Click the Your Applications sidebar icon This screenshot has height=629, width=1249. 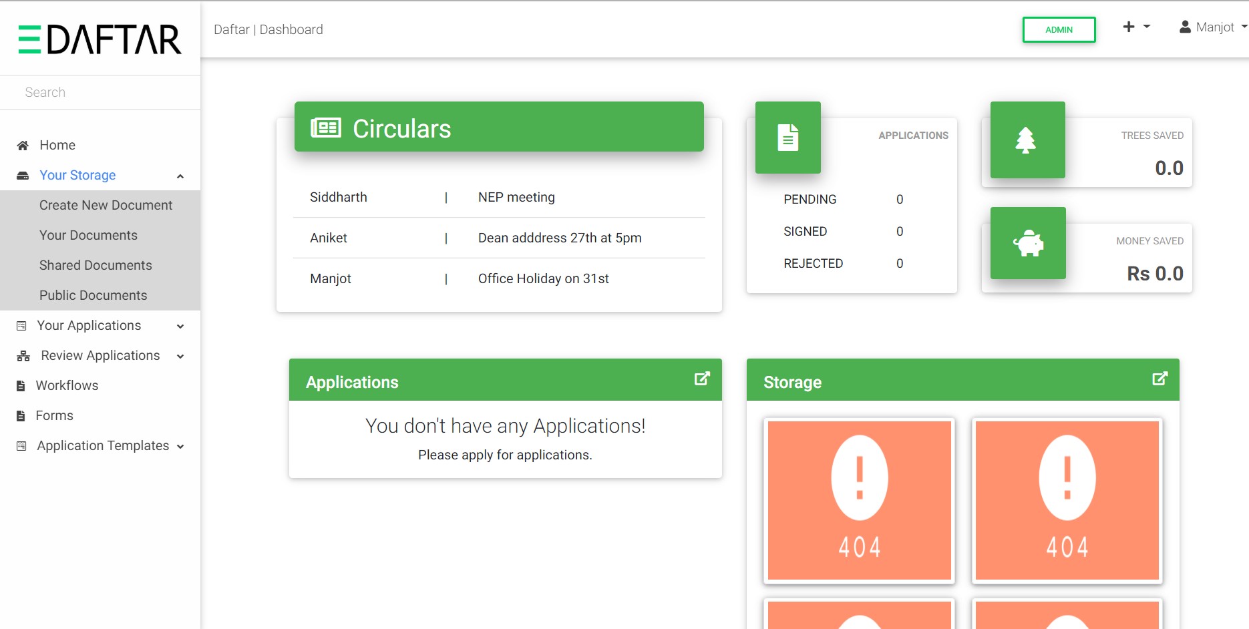coord(21,326)
